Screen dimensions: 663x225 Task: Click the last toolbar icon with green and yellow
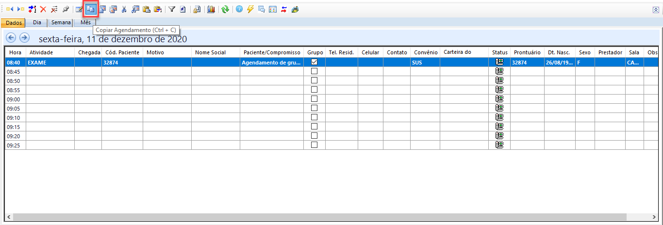295,9
